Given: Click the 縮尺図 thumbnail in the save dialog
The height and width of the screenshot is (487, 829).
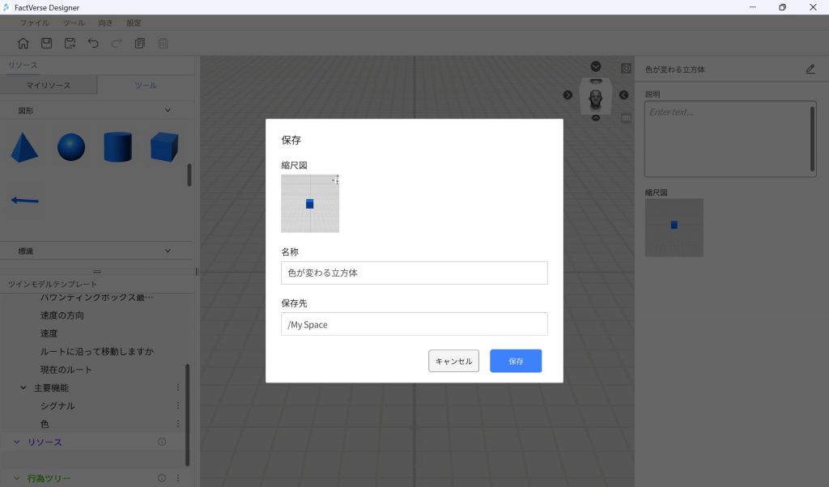Looking at the screenshot, I should click(310, 204).
